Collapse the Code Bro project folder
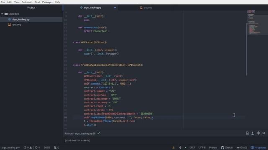Screen dimensions: 268x150 point(2,14)
